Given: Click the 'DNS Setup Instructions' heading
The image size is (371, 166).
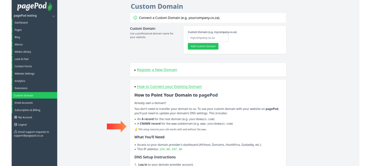Looking at the screenshot, I should (155, 157).
